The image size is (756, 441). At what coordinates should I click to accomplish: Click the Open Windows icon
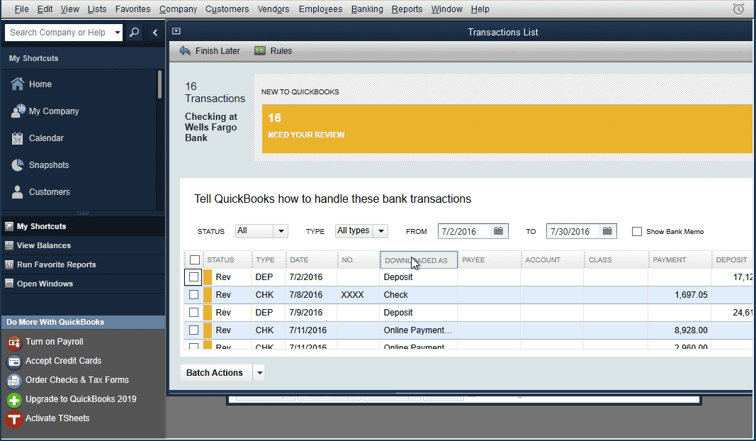pyautogui.click(x=9, y=284)
